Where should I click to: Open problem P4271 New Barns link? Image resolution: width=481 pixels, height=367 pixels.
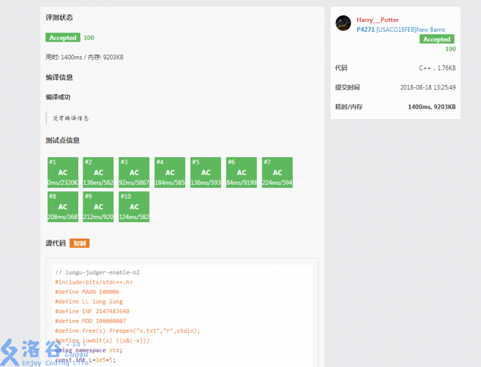click(400, 29)
